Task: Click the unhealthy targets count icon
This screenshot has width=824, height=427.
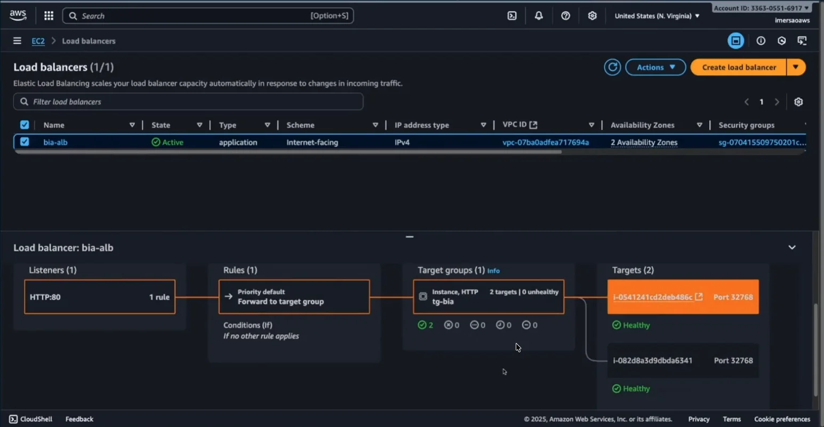Action: [x=449, y=325]
